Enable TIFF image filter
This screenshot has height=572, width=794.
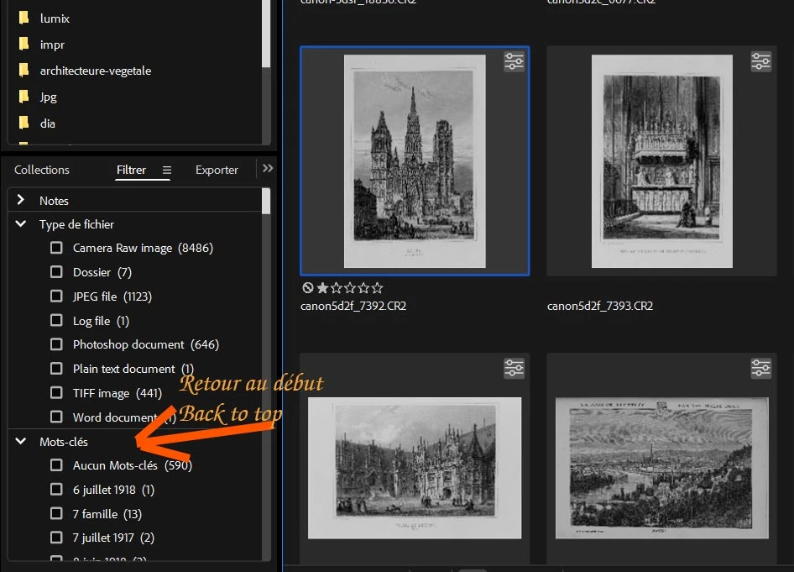pos(56,392)
